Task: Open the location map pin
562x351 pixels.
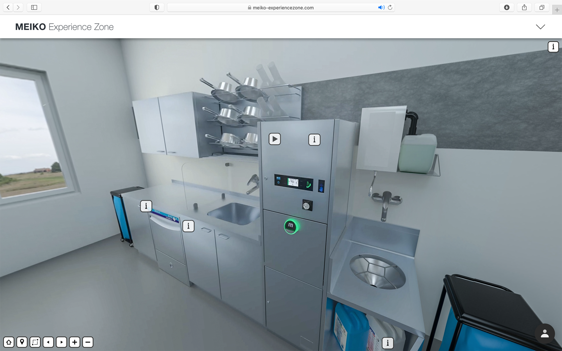Action: coord(22,342)
